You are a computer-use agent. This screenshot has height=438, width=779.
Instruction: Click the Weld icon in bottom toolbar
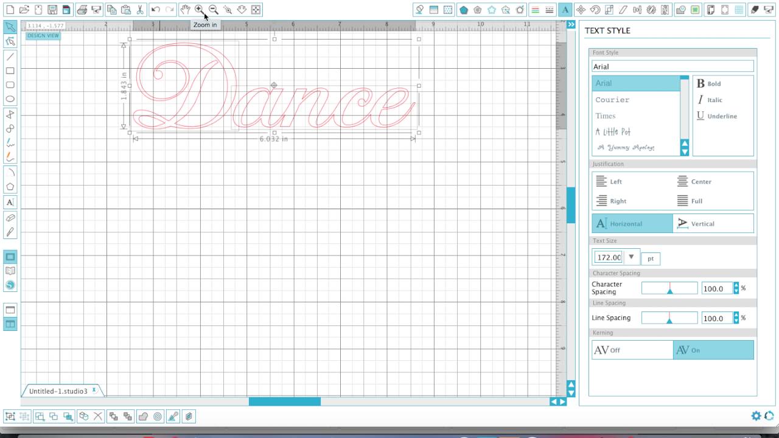pos(143,417)
